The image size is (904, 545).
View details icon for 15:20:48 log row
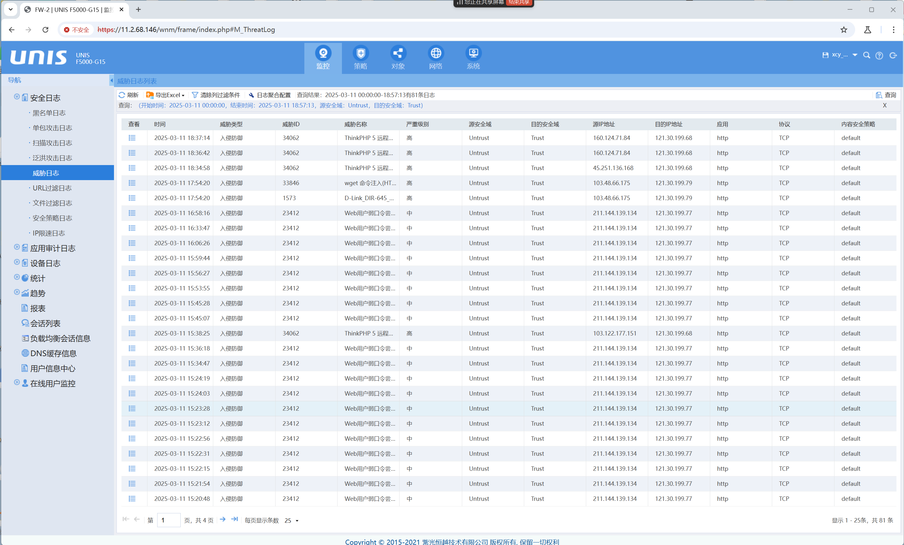132,499
